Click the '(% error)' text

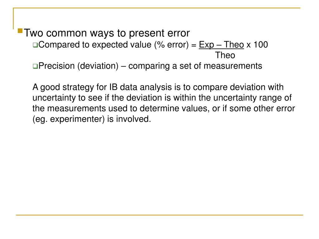coord(172,45)
